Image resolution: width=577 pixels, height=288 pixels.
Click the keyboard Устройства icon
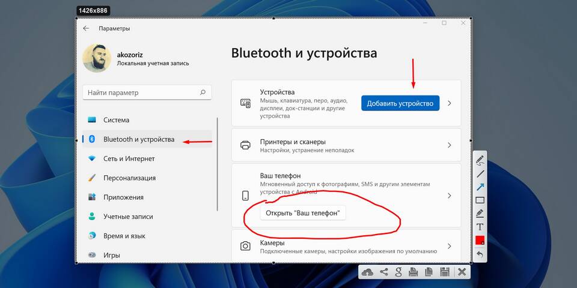(245, 103)
